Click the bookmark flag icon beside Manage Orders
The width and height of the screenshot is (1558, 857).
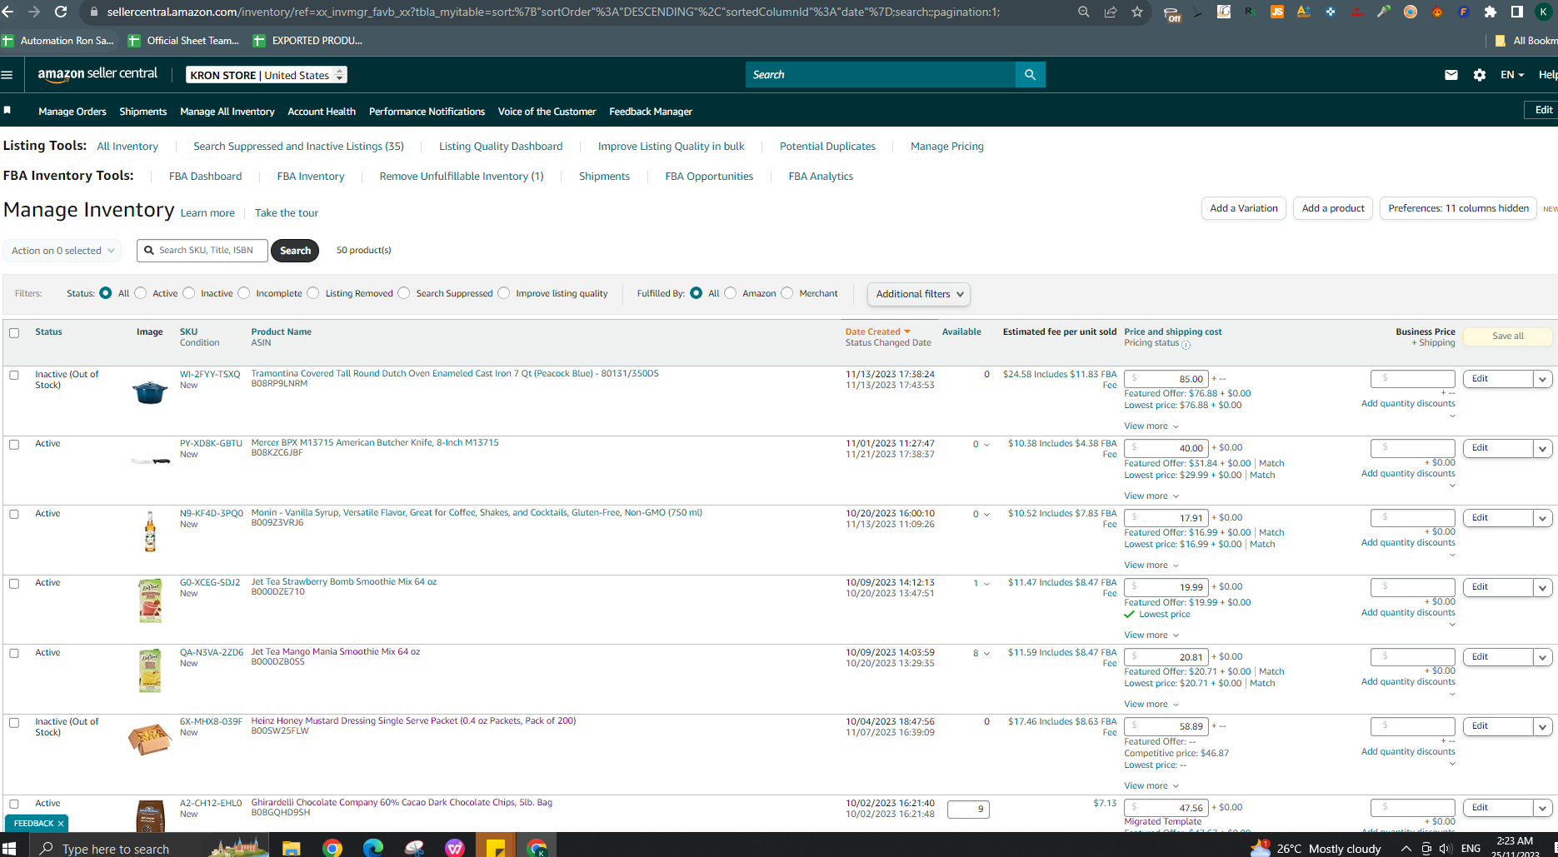[x=7, y=110]
